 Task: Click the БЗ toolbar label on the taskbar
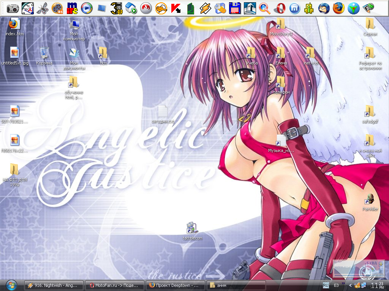click(x=336, y=286)
